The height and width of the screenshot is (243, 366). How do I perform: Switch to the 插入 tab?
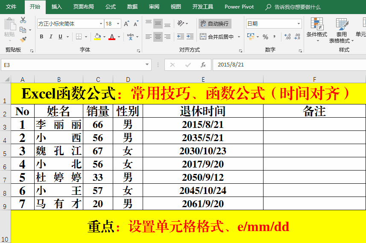(56, 7)
